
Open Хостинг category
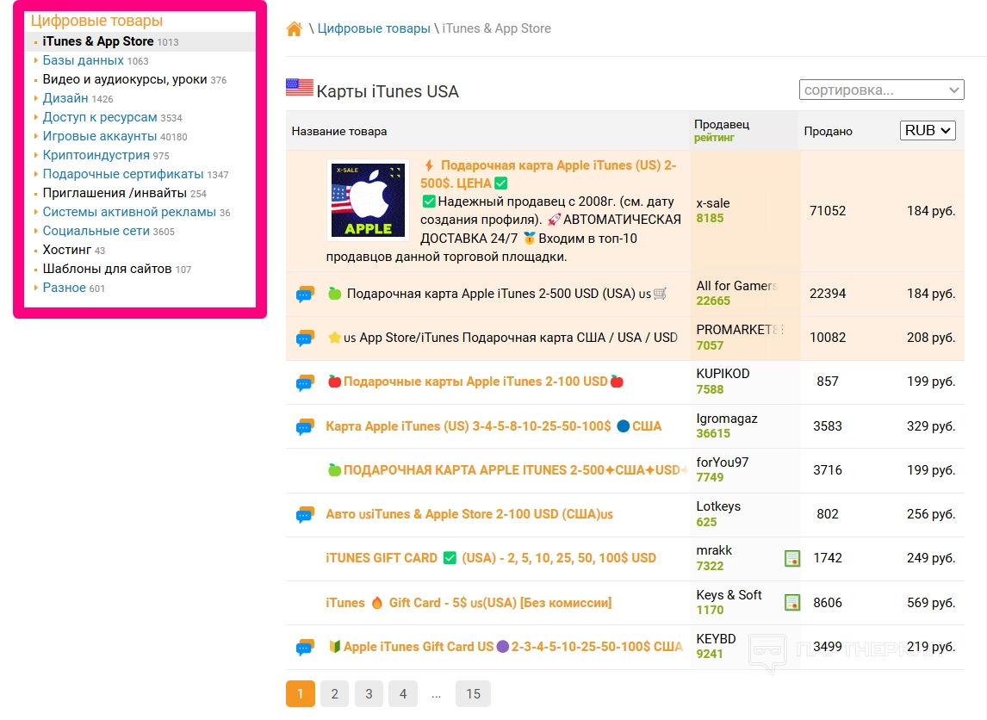click(x=66, y=249)
